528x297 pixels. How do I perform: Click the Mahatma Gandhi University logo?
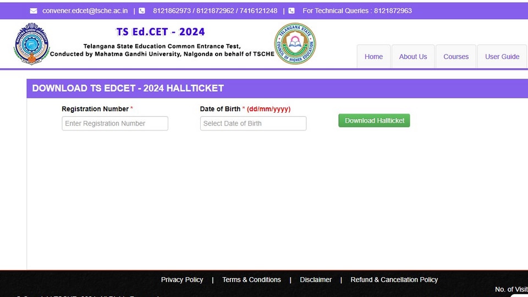coord(31,44)
